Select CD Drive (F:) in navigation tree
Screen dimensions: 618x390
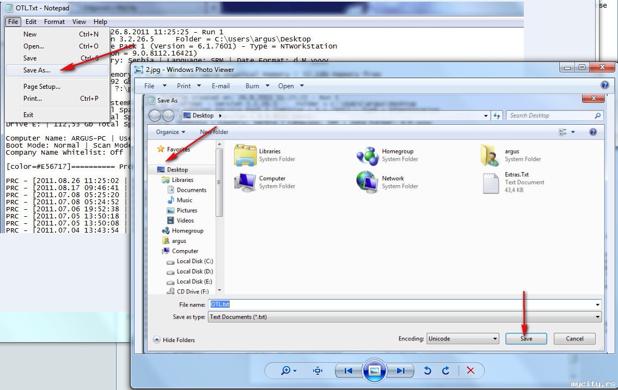(x=188, y=291)
